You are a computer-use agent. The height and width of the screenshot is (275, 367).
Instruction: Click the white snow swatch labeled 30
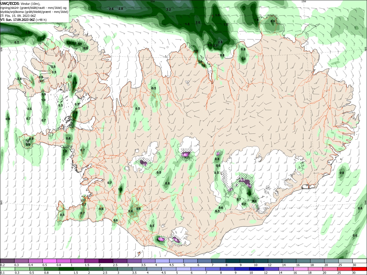pyautogui.click(x=360, y=261)
